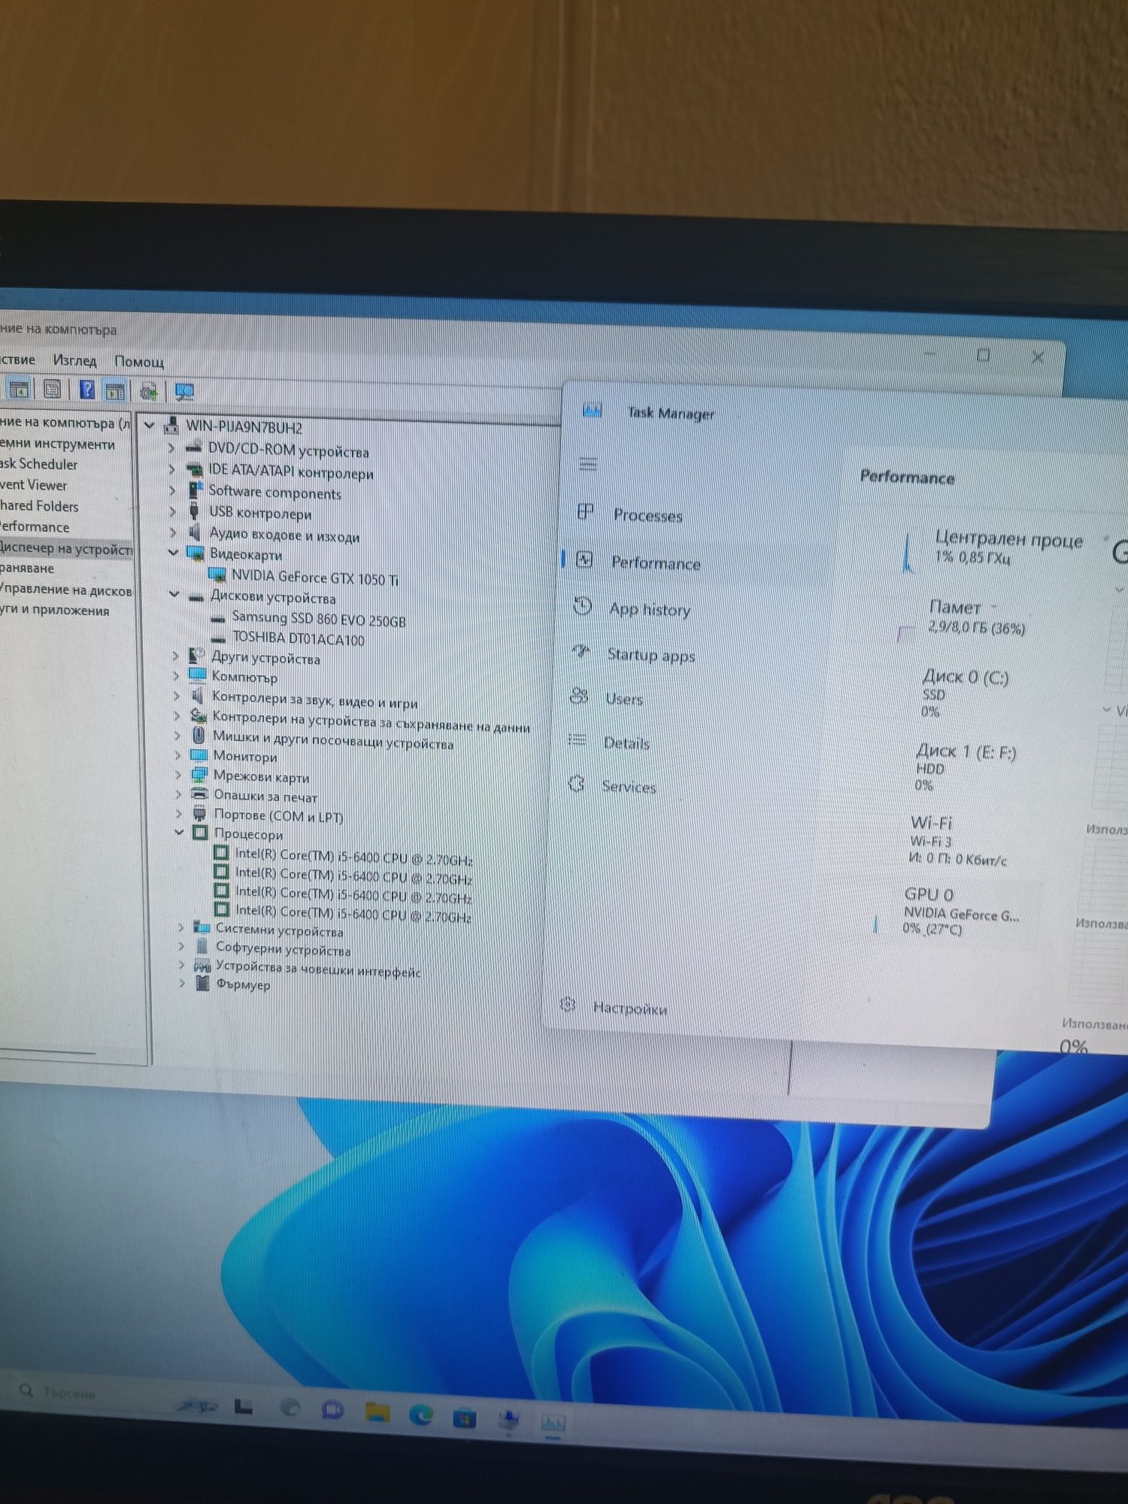The image size is (1128, 1504).
Task: Expand Системни устройства node
Action: pyautogui.click(x=180, y=927)
